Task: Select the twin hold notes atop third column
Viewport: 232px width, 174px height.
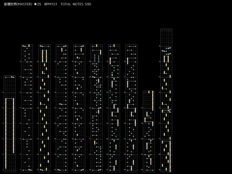Action: click(x=44, y=55)
